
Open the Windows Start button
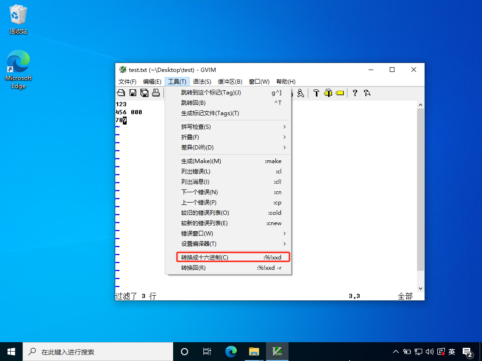coord(11,352)
